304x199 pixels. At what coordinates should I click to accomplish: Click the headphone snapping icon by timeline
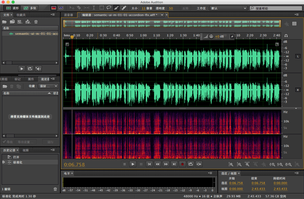click(x=286, y=36)
